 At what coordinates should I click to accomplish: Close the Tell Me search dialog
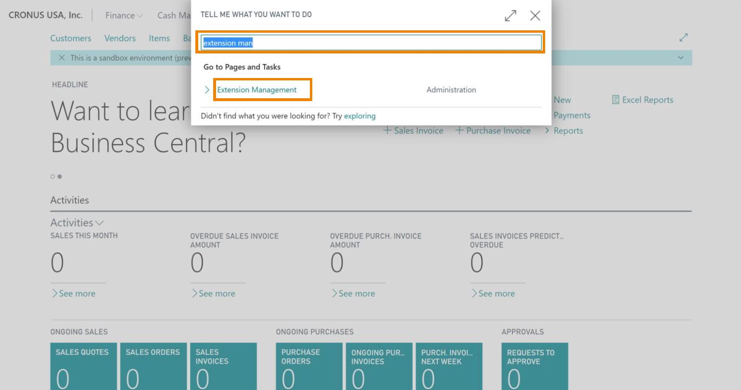[535, 16]
